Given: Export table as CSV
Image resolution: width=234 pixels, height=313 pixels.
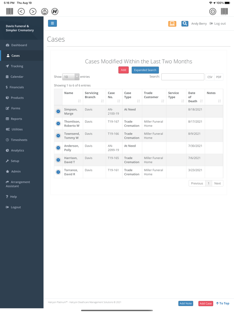Looking at the screenshot, I should (210, 77).
